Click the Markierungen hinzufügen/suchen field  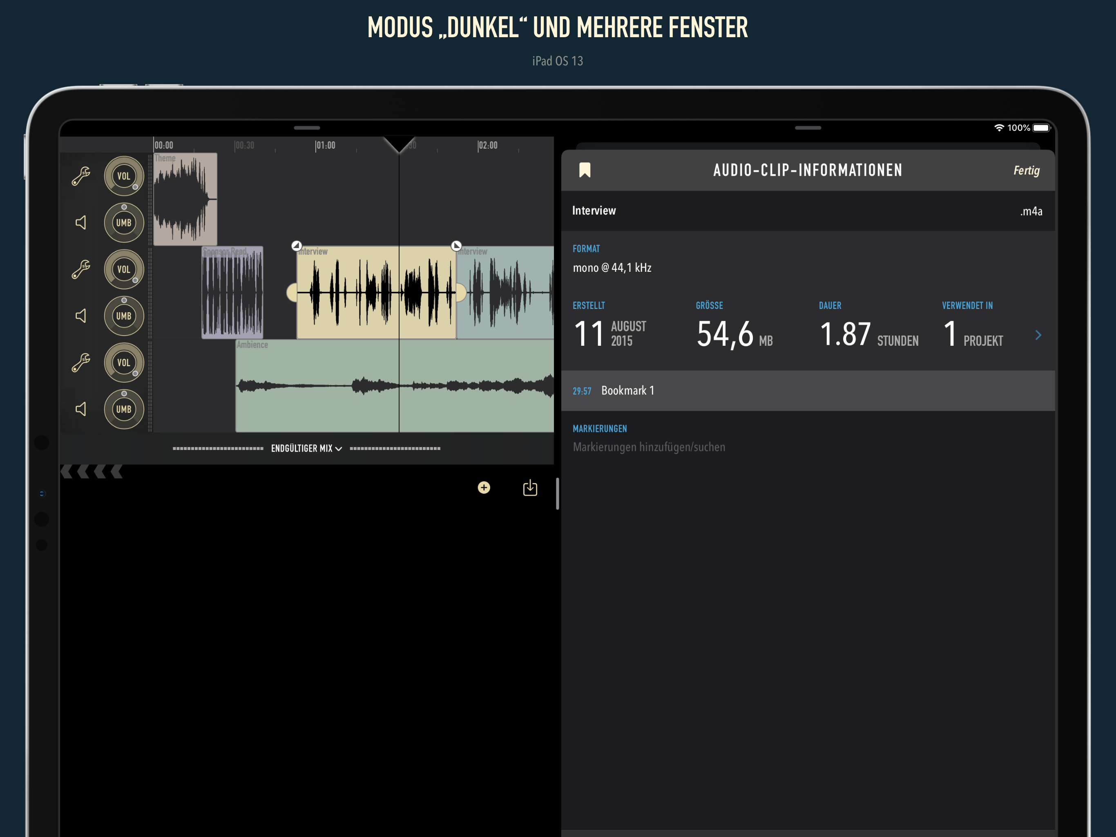tap(649, 447)
